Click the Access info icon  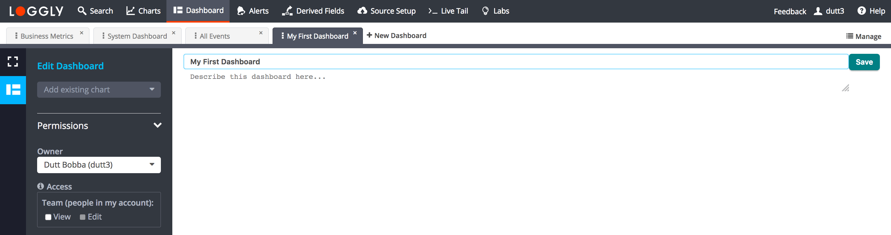tap(41, 186)
